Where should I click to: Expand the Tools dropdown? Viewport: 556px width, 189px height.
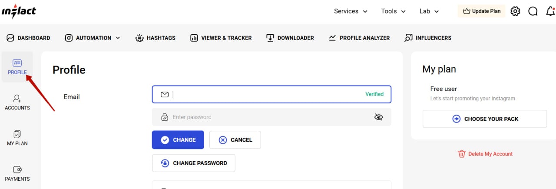click(393, 11)
